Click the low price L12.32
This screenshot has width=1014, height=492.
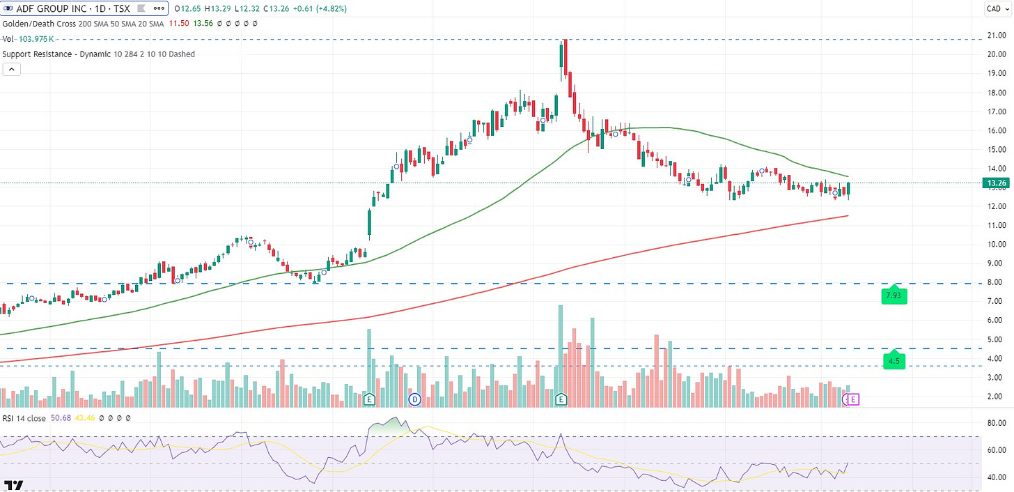coord(248,8)
